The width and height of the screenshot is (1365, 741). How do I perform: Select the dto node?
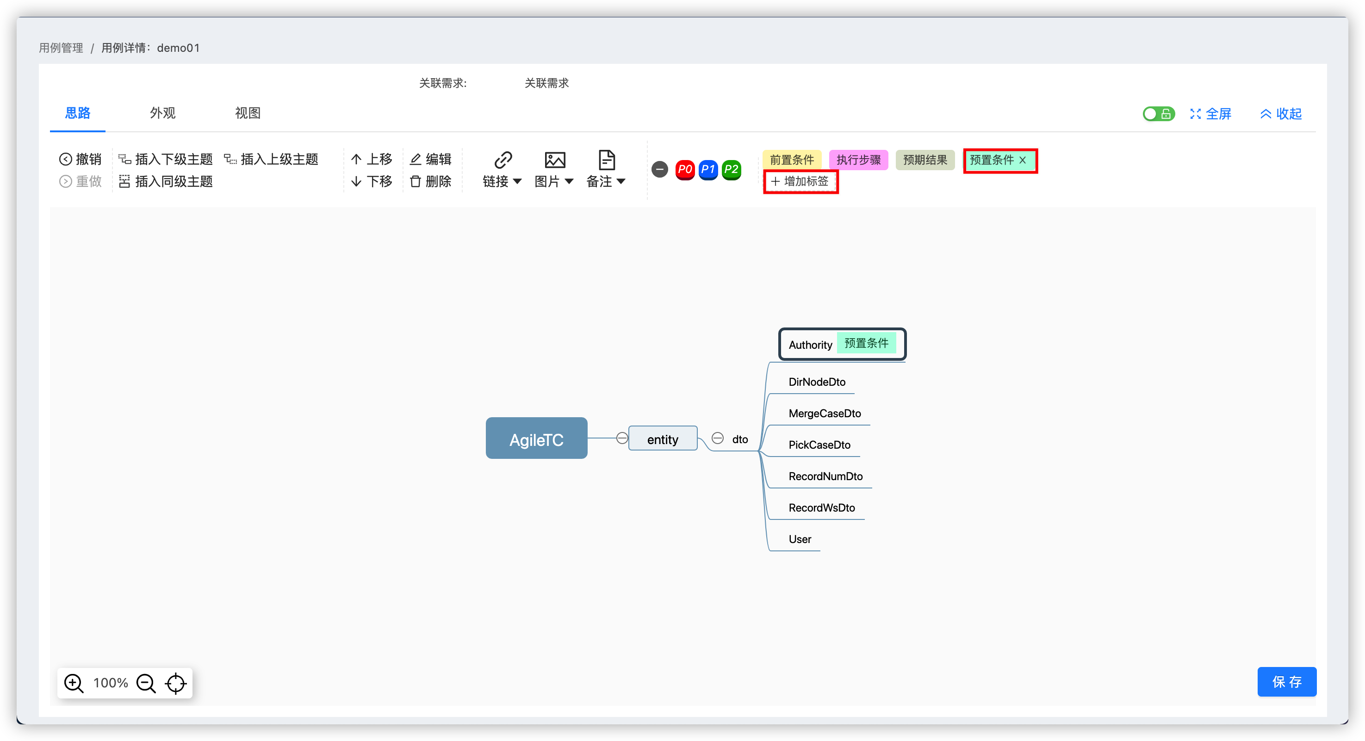[x=740, y=439]
